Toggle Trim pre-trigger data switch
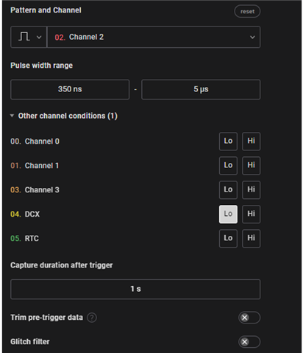The width and height of the screenshot is (303, 353). pyautogui.click(x=249, y=318)
